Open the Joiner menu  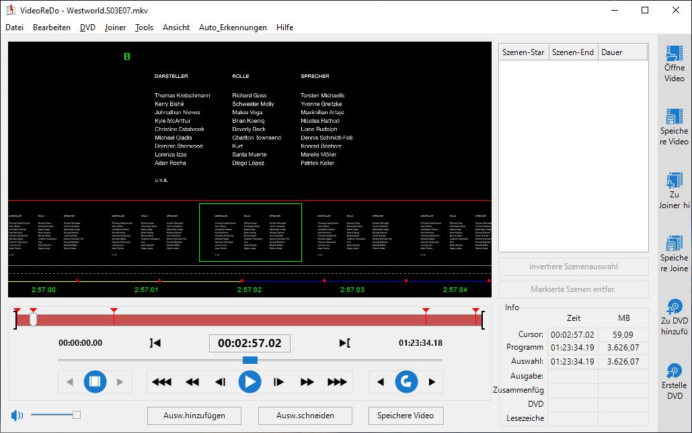point(115,28)
